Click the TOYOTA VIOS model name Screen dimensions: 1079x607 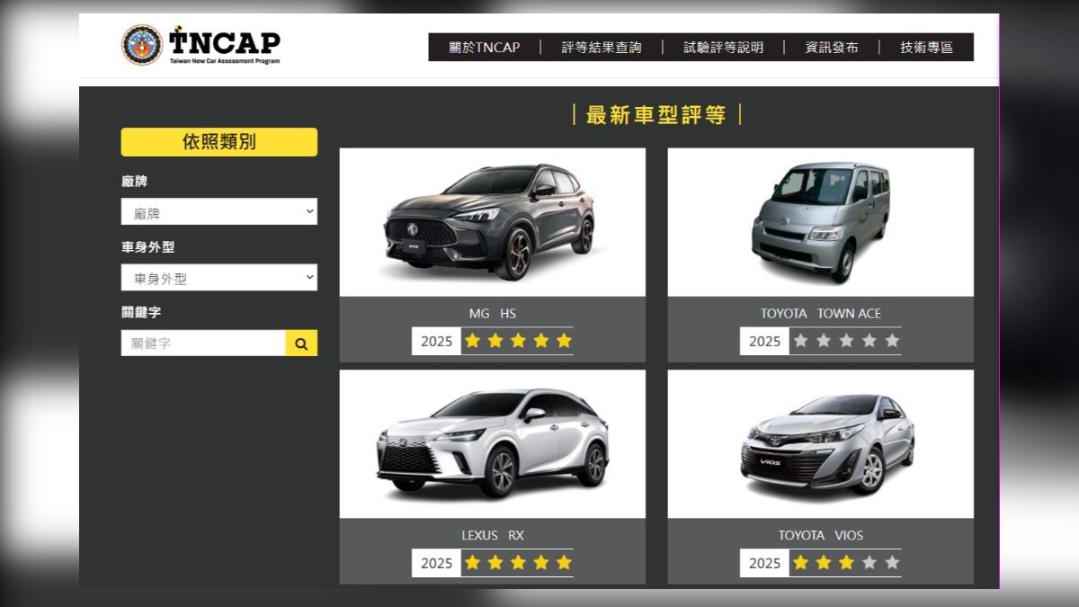click(x=821, y=536)
